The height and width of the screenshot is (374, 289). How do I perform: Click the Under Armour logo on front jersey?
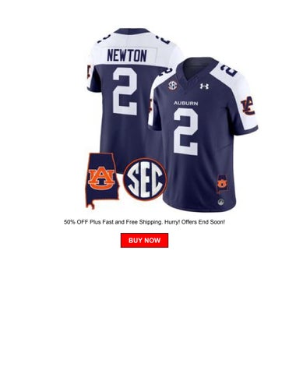204,86
